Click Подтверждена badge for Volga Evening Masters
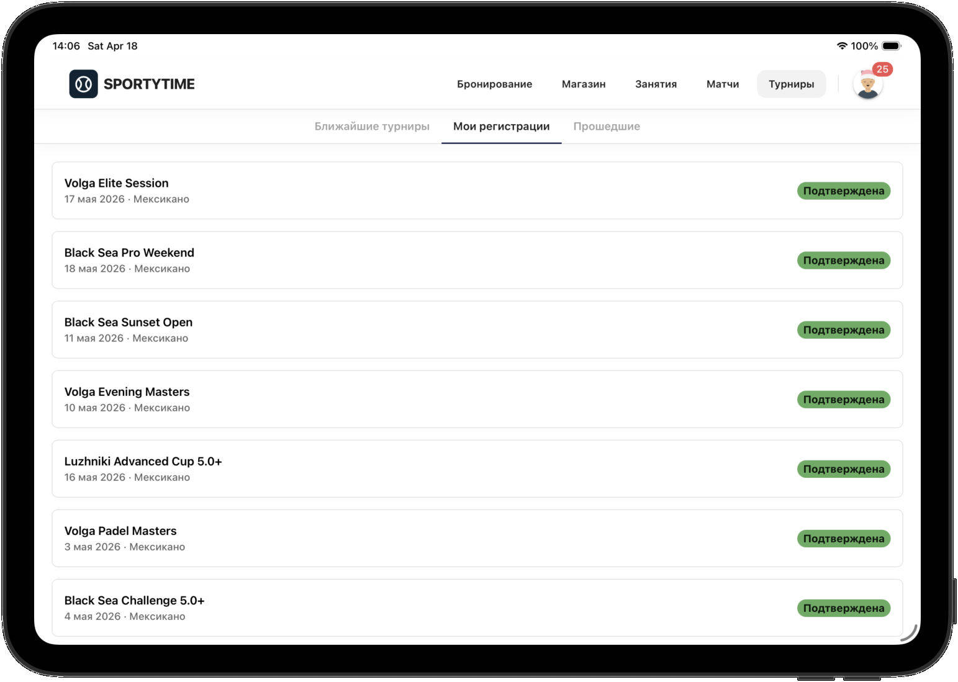 pyautogui.click(x=843, y=399)
